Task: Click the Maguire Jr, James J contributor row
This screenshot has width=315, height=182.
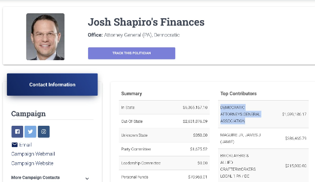Action: [x=263, y=138]
